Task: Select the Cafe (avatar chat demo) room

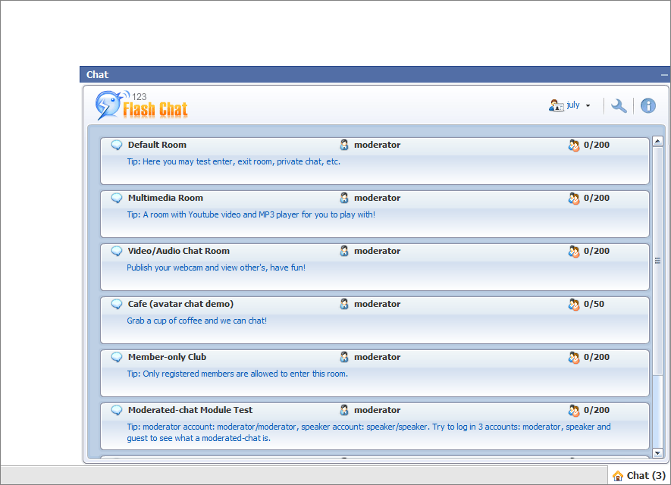Action: [180, 304]
